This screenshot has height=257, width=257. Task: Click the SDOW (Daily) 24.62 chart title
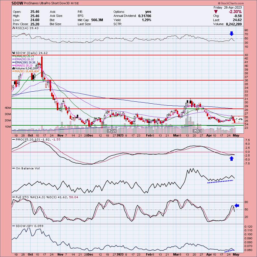(31, 53)
